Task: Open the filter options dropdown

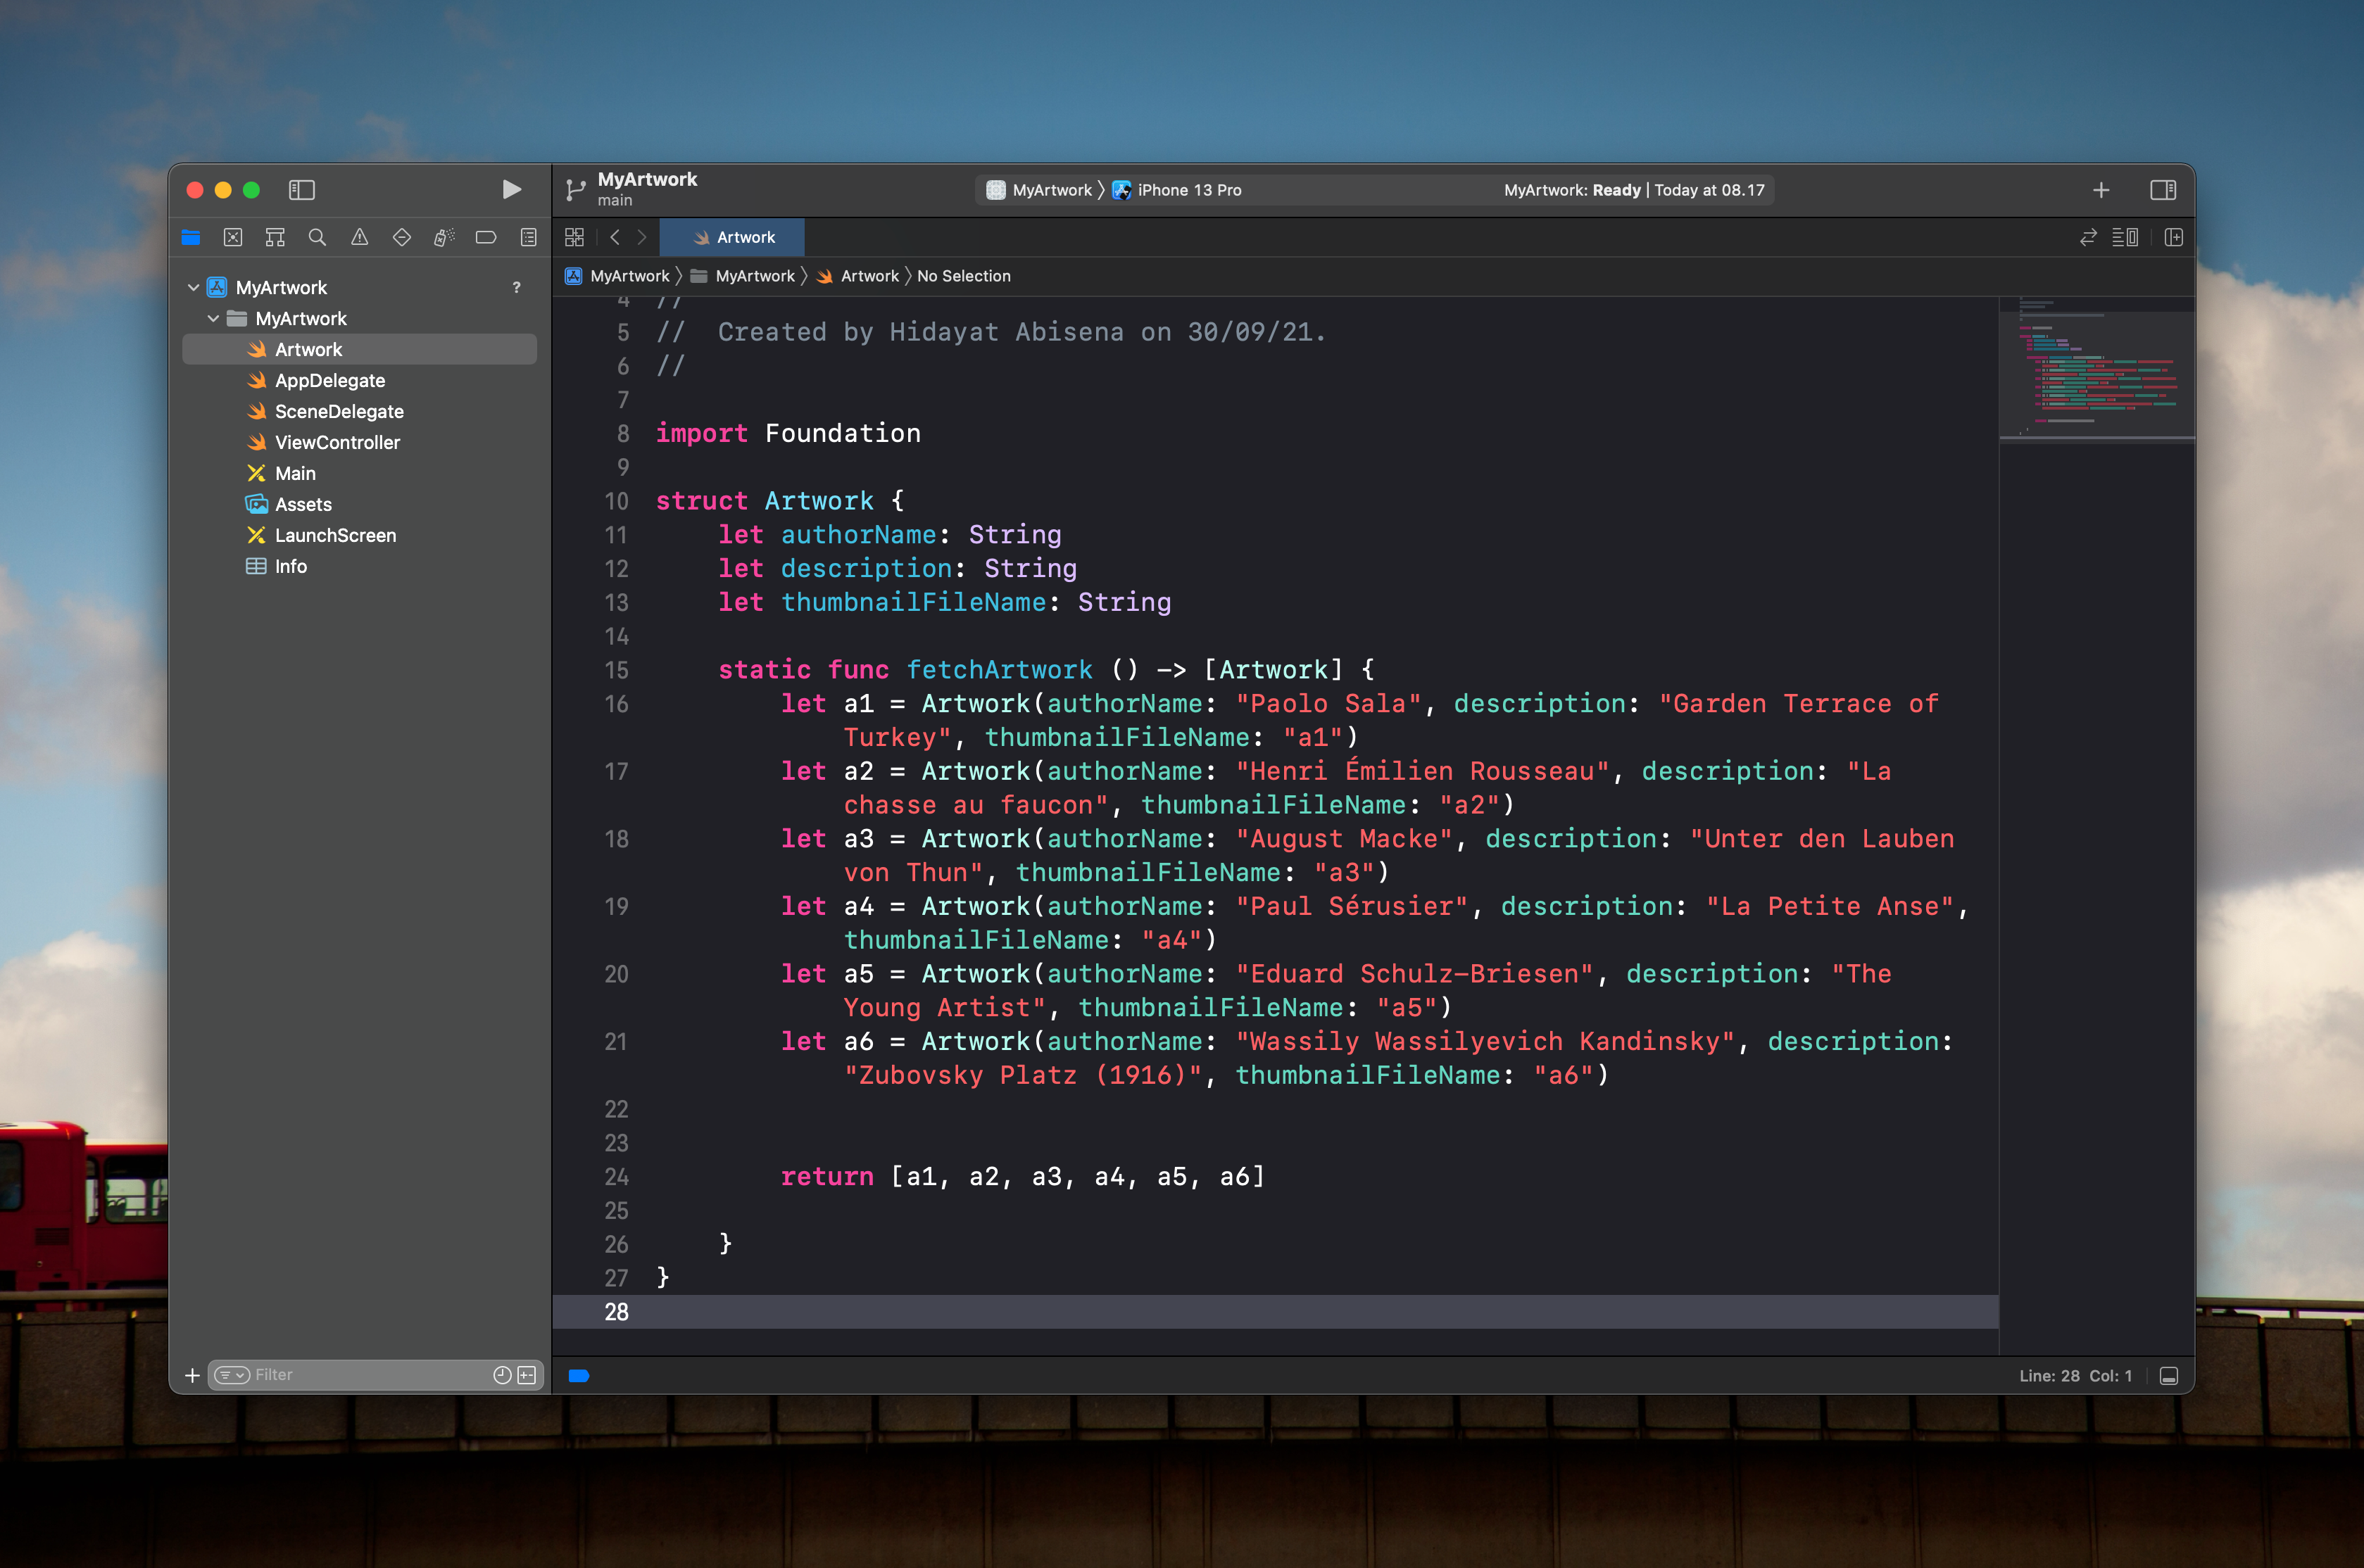Action: (232, 1375)
